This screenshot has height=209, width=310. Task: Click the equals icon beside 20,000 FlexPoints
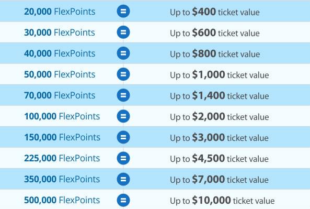(x=123, y=11)
